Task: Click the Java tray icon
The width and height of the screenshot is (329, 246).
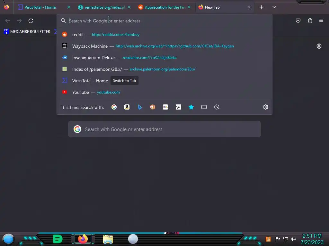Action: click(x=268, y=239)
